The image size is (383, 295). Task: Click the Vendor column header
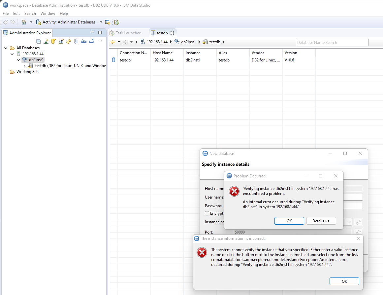(266, 53)
